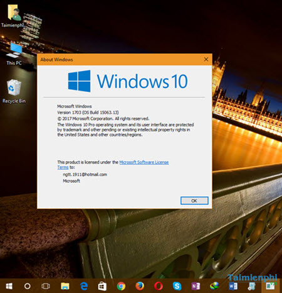Launch File Explorer from taskbar
This screenshot has height=293, width=282.
pos(65,286)
